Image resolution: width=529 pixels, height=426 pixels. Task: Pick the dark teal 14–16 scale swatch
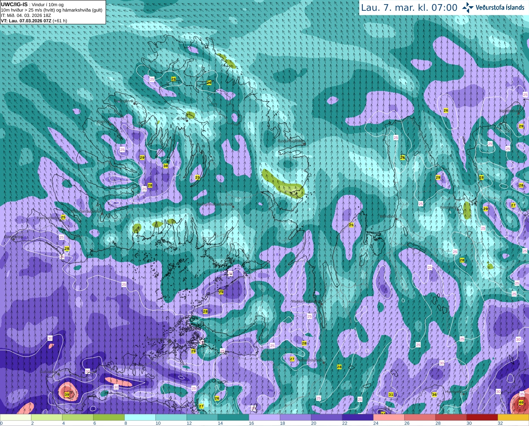[233, 417]
